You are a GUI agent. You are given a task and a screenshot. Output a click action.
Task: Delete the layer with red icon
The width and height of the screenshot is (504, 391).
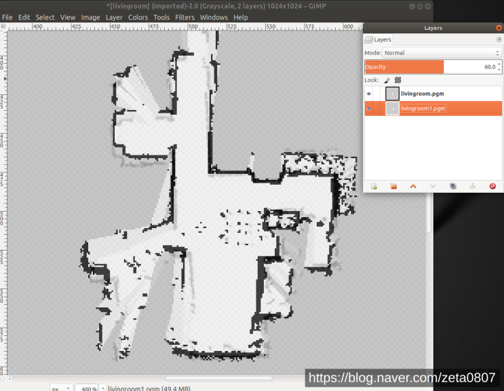(492, 186)
